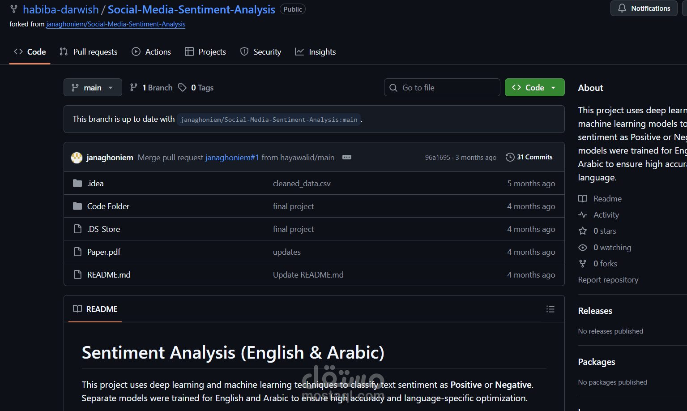The image size is (687, 411).
Task: Click the eye icon beside 0 watching
Action: pyautogui.click(x=583, y=248)
